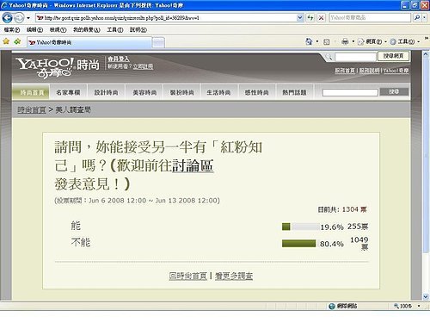Open a new blank tab button
430x323 pixels.
(x=158, y=43)
